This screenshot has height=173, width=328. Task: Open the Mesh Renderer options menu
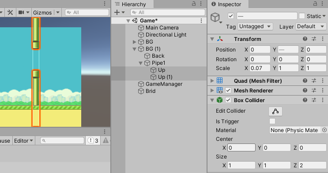click(323, 90)
